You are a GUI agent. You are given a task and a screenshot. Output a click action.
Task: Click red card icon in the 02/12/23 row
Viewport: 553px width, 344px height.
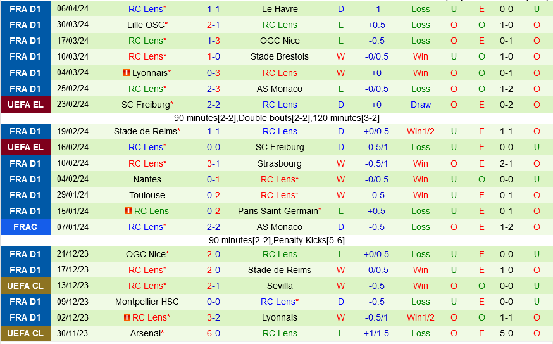pyautogui.click(x=127, y=317)
